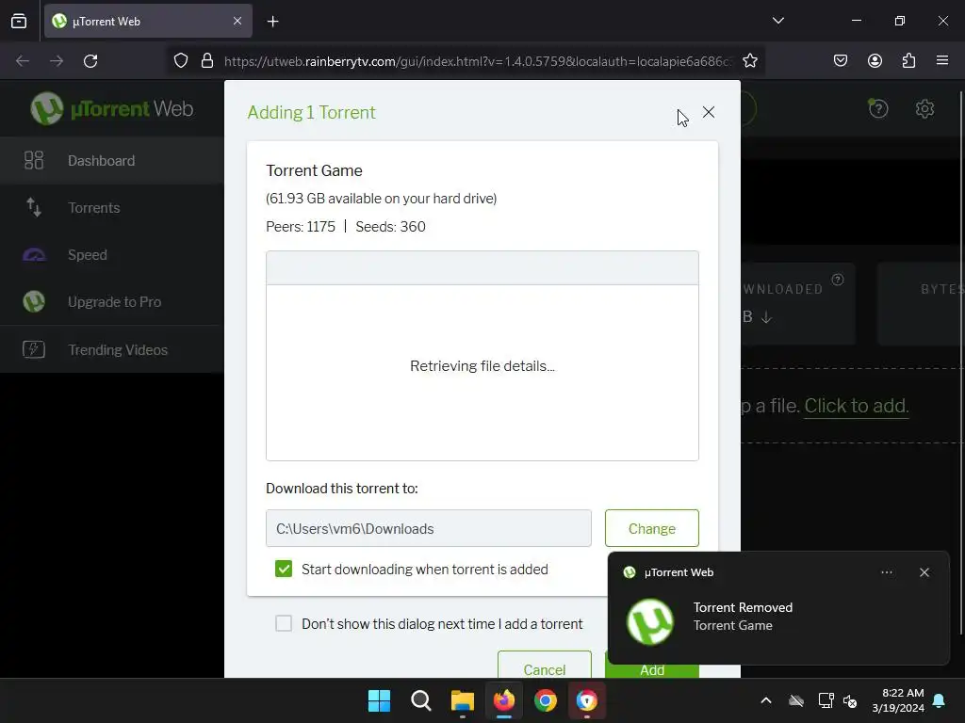
Task: Click the URL address bar
Action: click(x=478, y=61)
